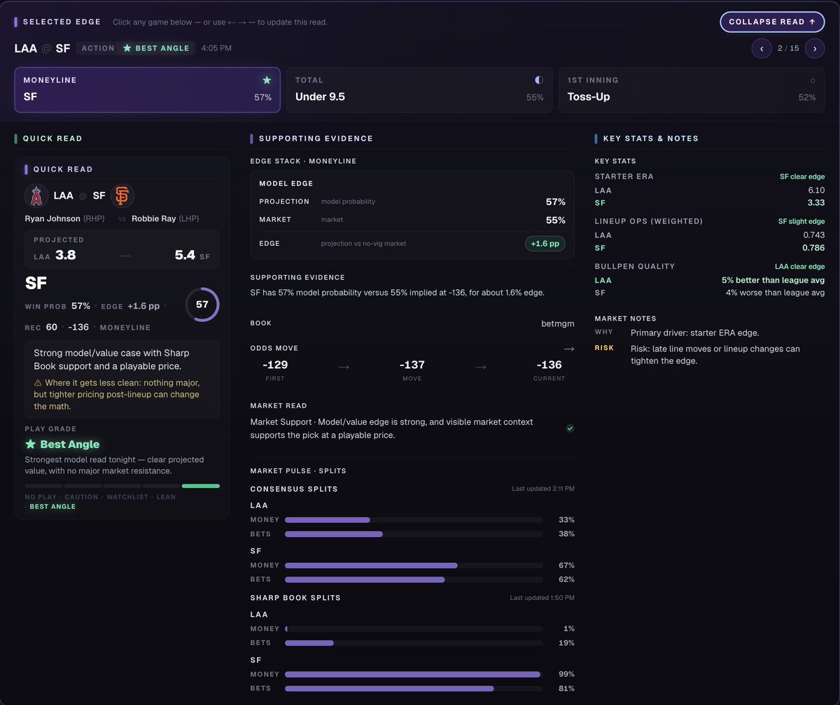Click the +1.6 pp edge badge
Screen dimensions: 840x705
pyautogui.click(x=545, y=244)
